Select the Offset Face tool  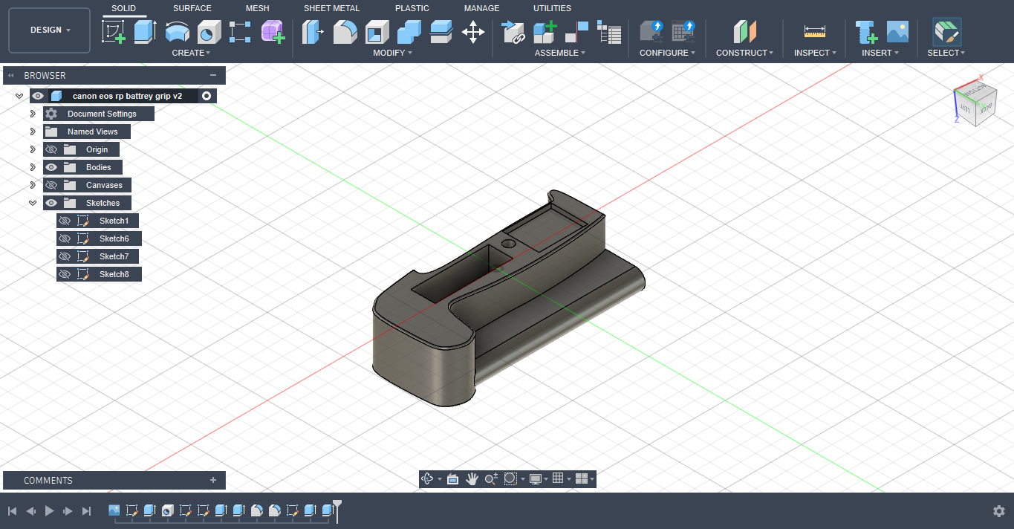tap(441, 32)
